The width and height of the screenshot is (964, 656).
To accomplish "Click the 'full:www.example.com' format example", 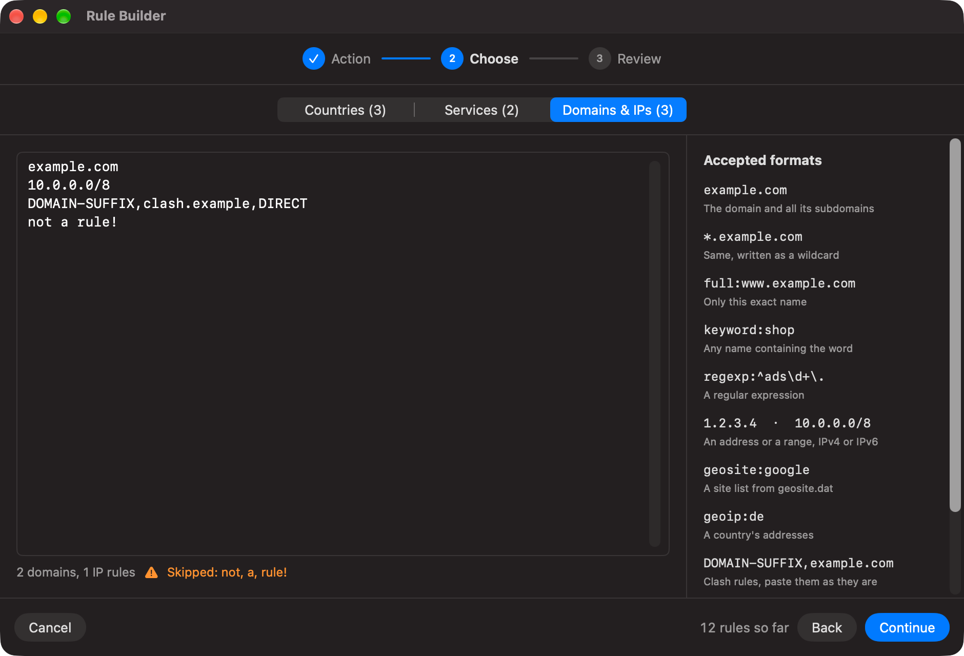I will coord(779,283).
